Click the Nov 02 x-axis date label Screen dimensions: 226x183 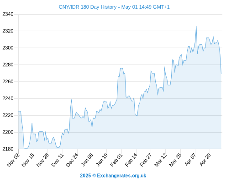[13, 160]
